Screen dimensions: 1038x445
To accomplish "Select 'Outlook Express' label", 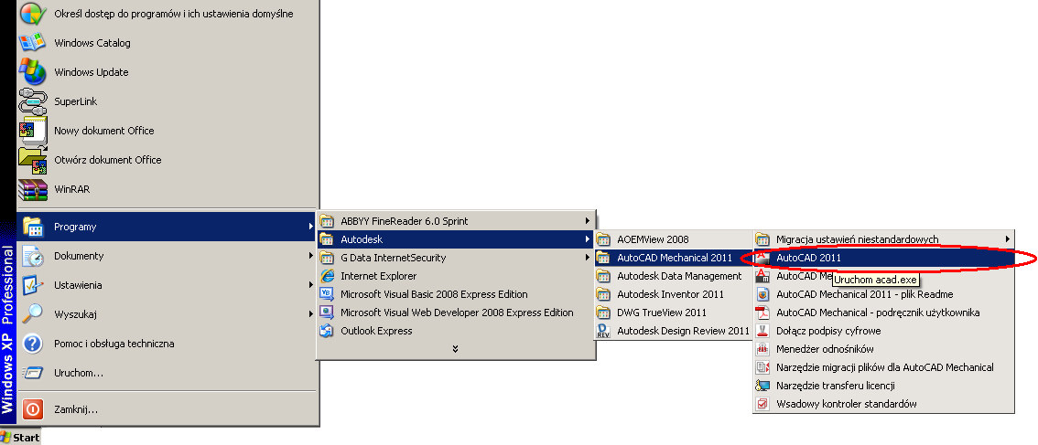I will 376,331.
